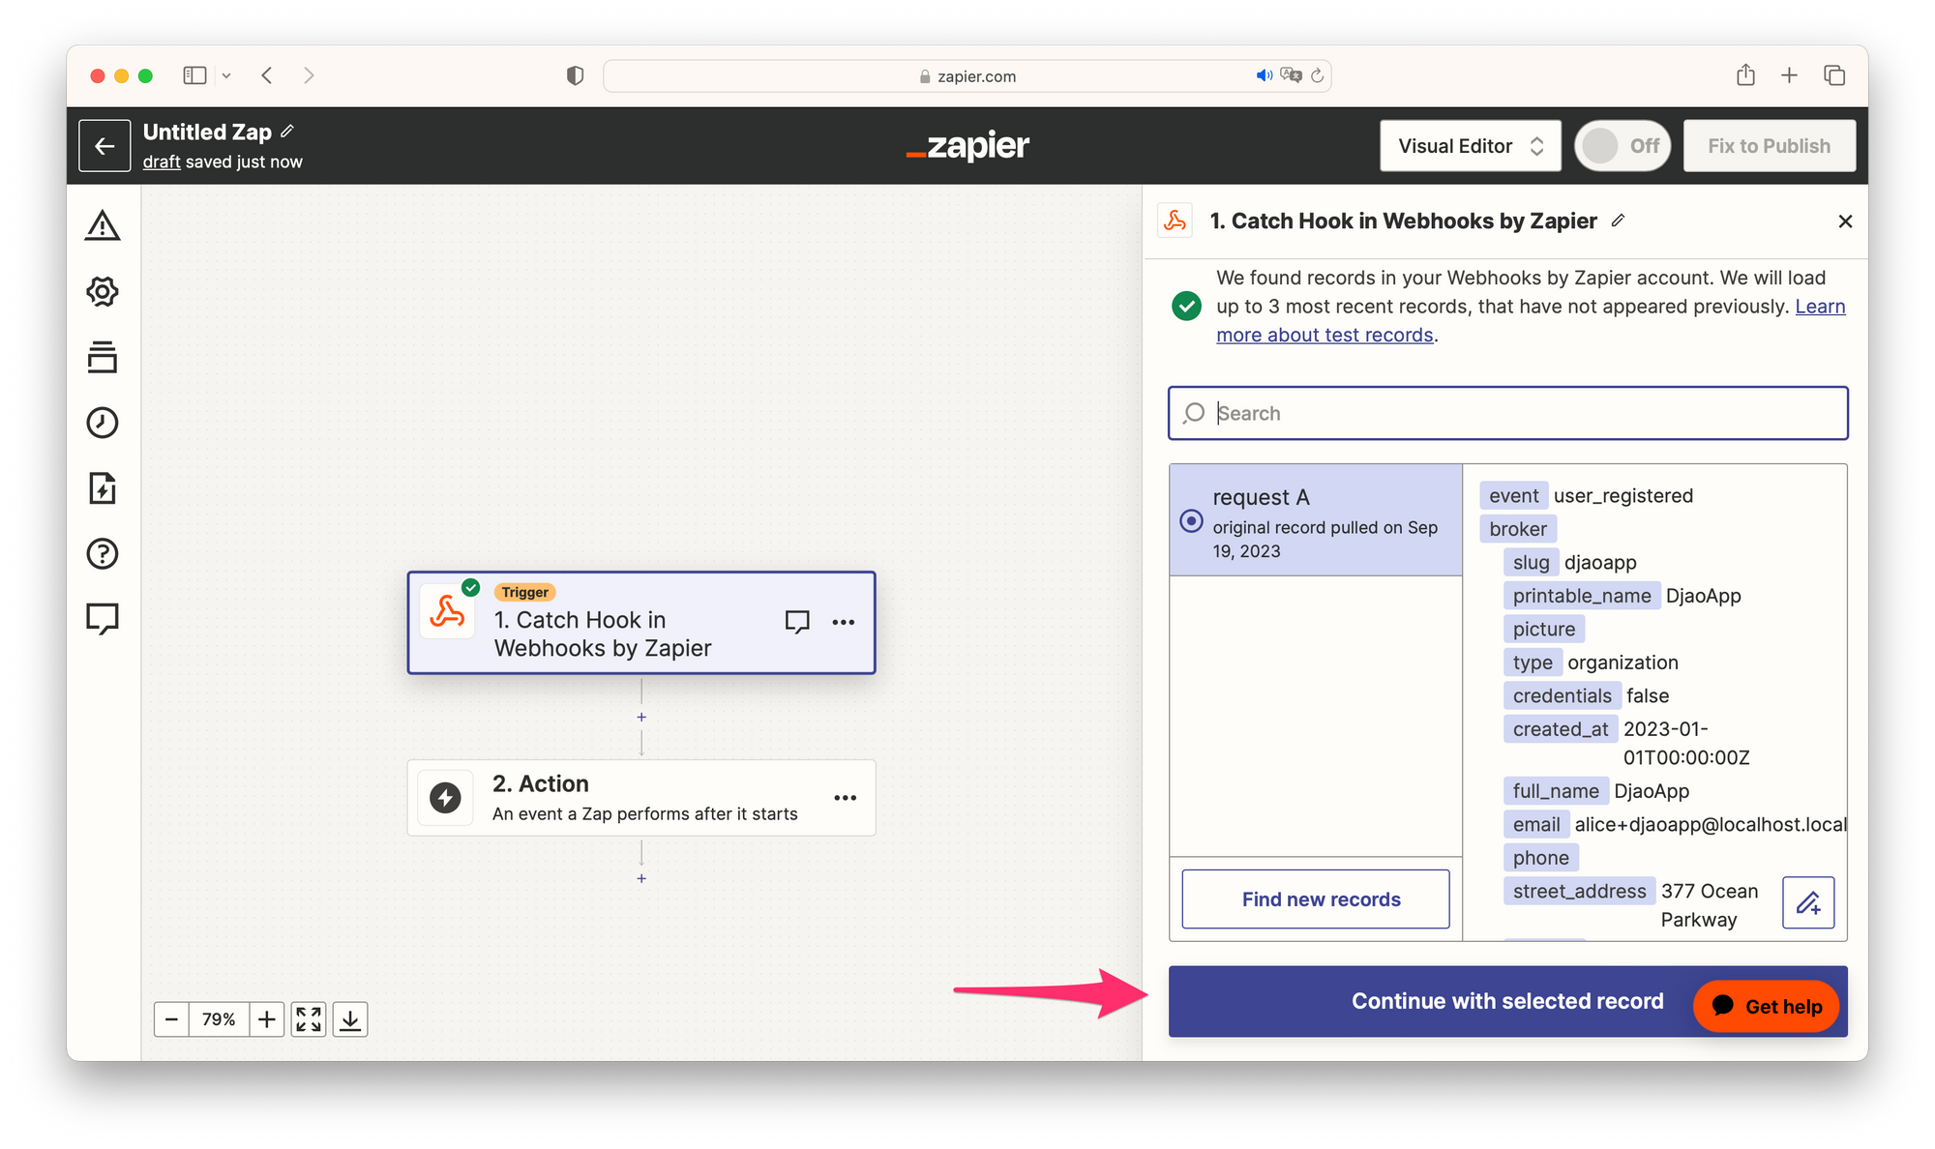
Task: Click the back arrow to exit editor
Action: (104, 146)
